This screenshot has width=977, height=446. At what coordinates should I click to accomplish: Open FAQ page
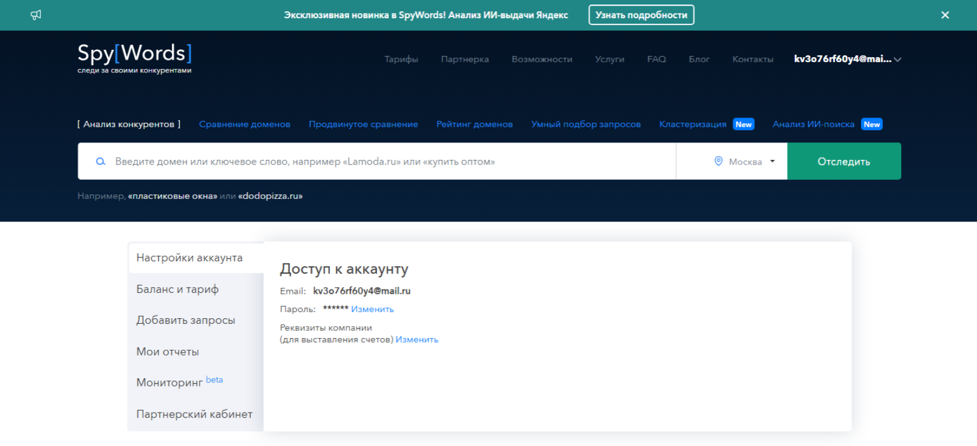click(x=657, y=59)
